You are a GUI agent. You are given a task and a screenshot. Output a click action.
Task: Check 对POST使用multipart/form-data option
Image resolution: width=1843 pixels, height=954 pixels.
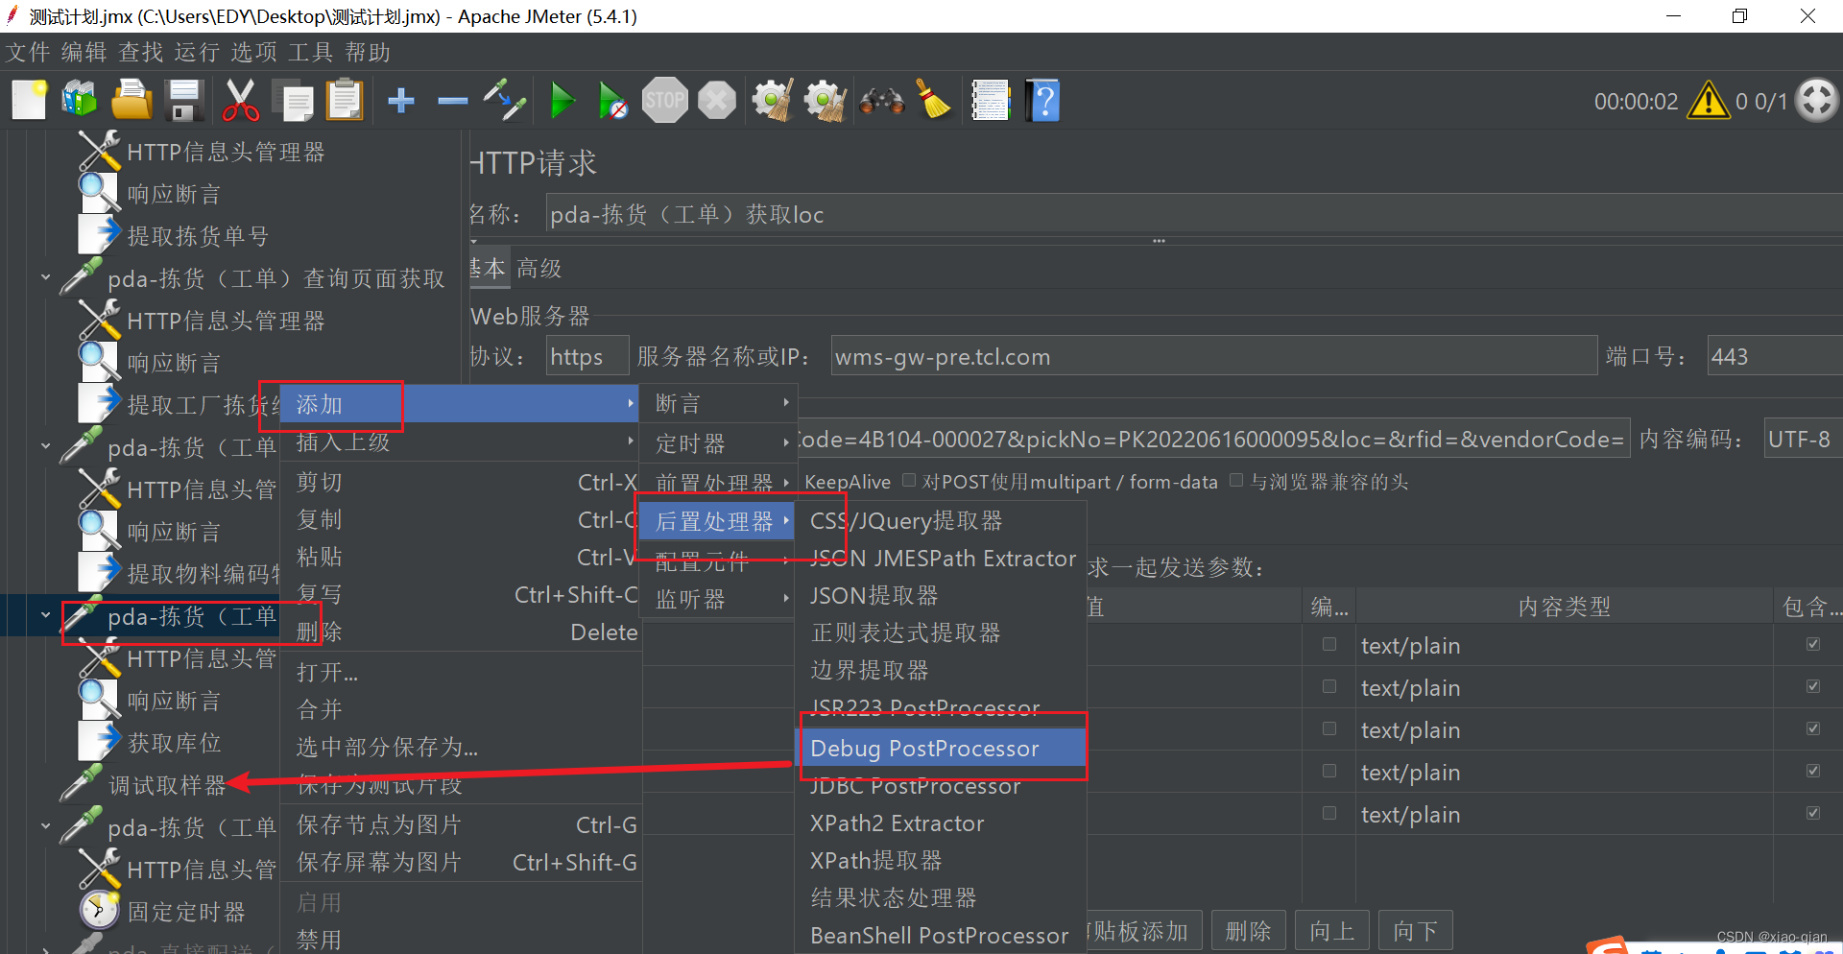tap(909, 480)
